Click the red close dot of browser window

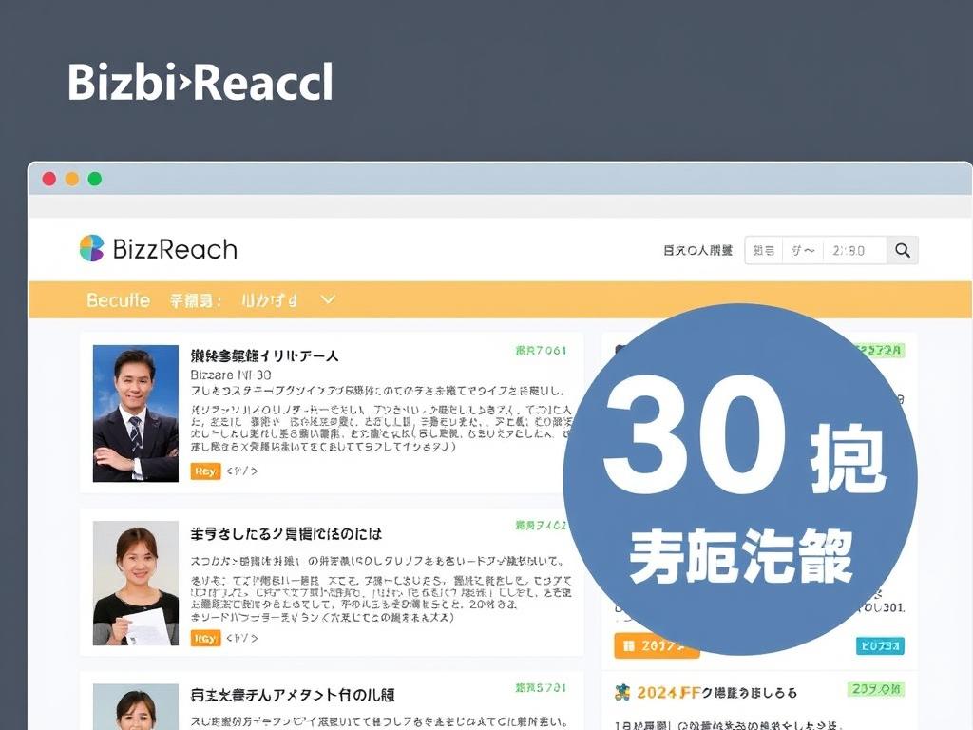coord(49,180)
